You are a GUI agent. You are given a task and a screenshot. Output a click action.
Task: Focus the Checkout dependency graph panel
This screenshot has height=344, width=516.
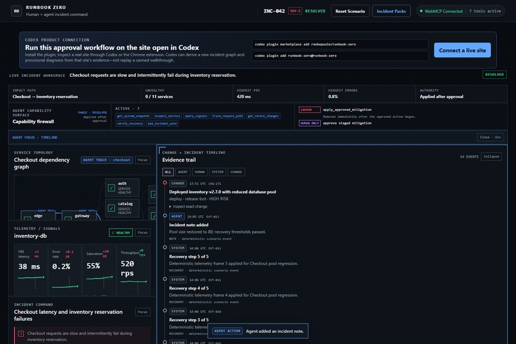tap(143, 160)
